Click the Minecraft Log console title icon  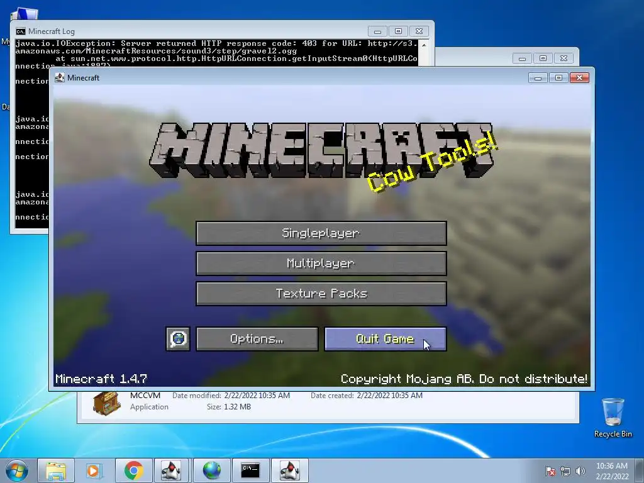click(x=21, y=31)
